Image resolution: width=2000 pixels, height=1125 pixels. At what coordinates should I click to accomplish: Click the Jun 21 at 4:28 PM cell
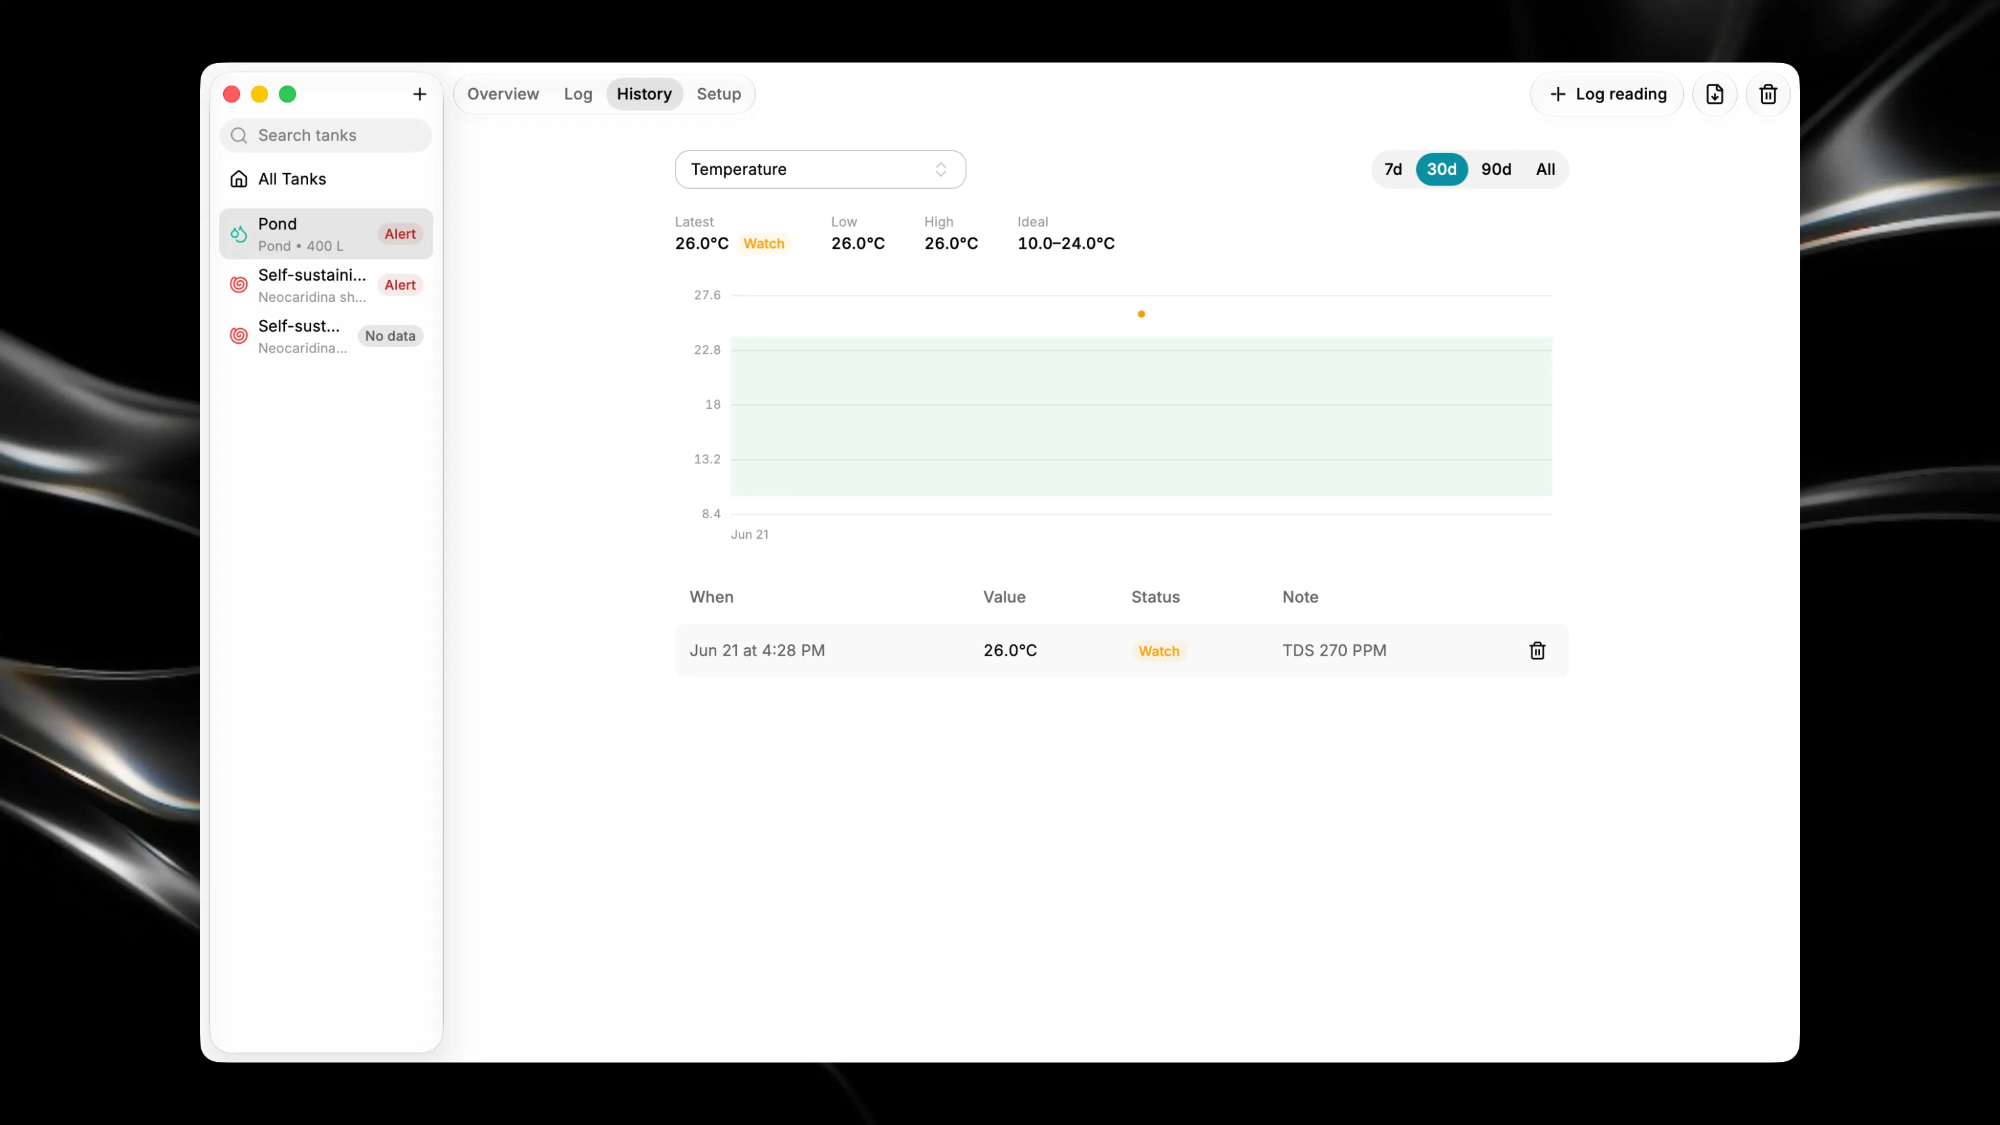tap(757, 651)
